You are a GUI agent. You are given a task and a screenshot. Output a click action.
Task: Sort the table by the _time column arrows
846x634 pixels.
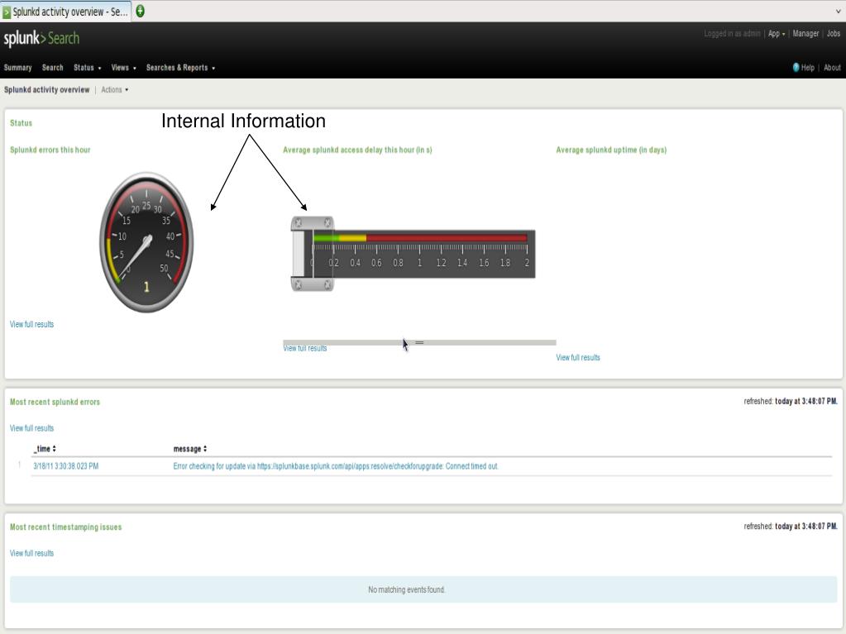click(54, 449)
